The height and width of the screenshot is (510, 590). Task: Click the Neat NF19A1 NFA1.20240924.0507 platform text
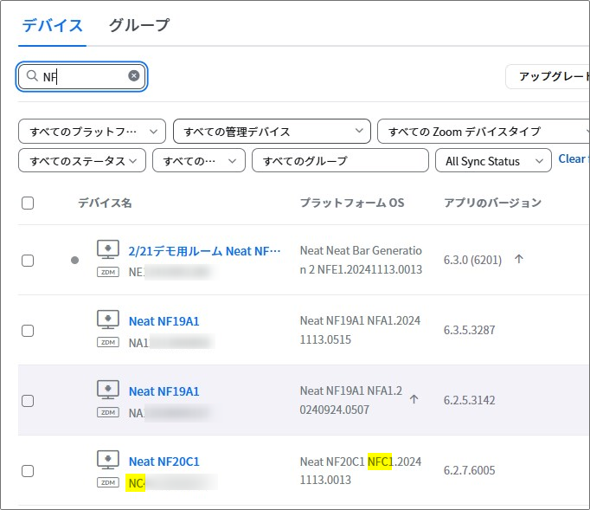[x=351, y=400]
